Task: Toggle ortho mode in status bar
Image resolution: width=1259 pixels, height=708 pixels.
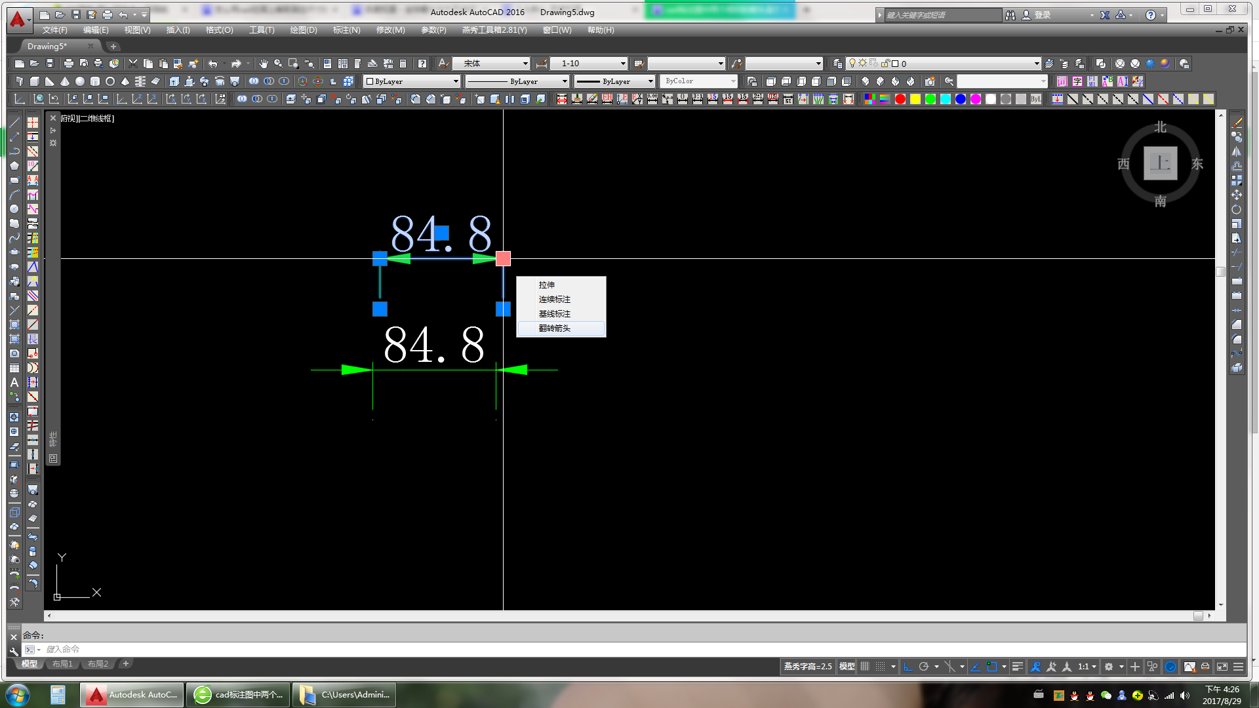Action: pos(908,667)
